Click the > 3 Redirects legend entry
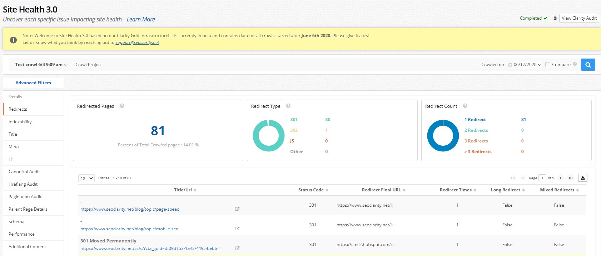This screenshot has width=601, height=256. tap(478, 152)
